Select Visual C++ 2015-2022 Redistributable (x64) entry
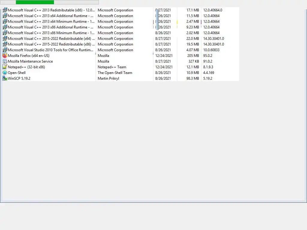 click(51, 39)
